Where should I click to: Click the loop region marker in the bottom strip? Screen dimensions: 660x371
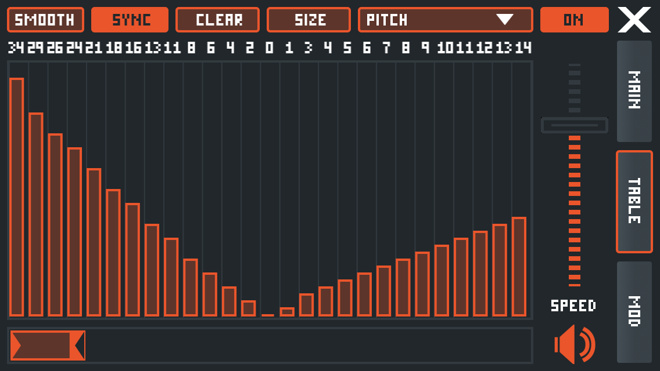pyautogui.click(x=46, y=344)
